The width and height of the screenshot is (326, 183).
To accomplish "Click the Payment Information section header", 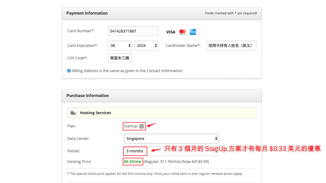I will pos(87,13).
